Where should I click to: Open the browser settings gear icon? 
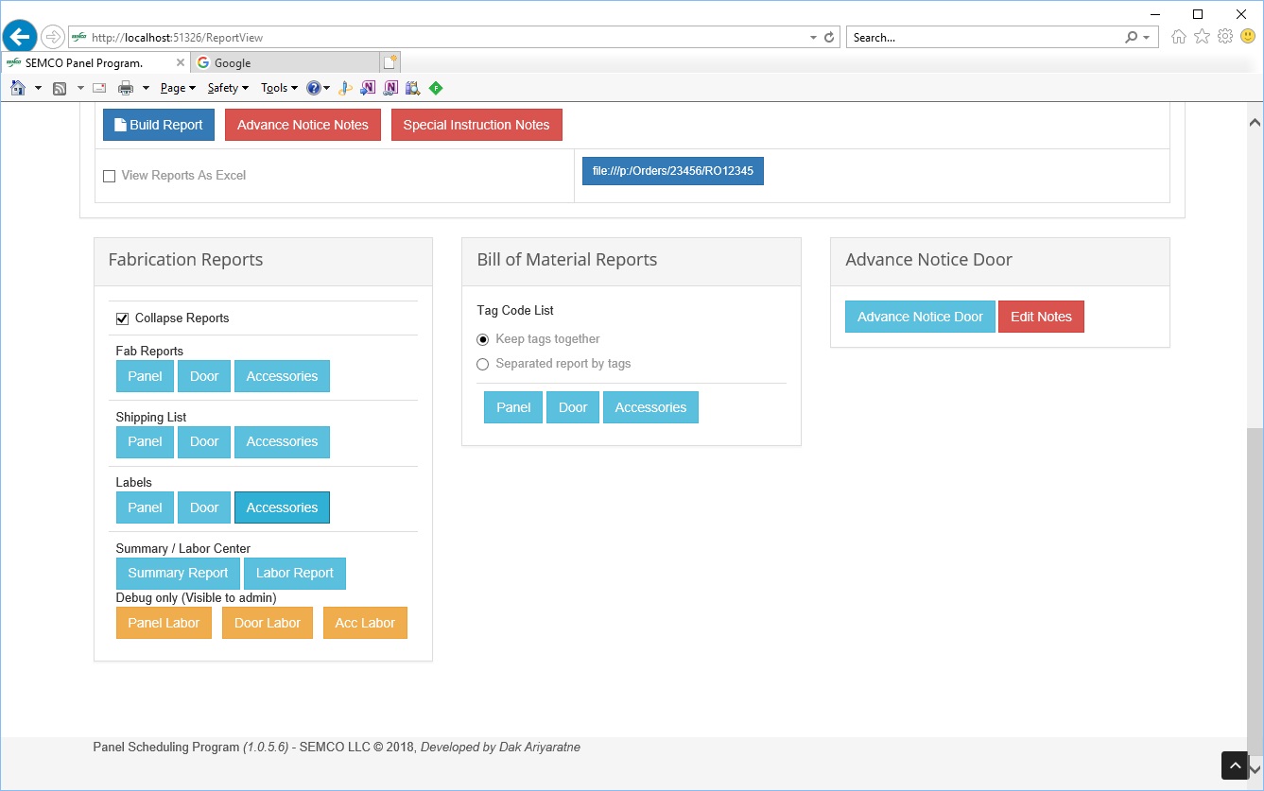(x=1224, y=37)
